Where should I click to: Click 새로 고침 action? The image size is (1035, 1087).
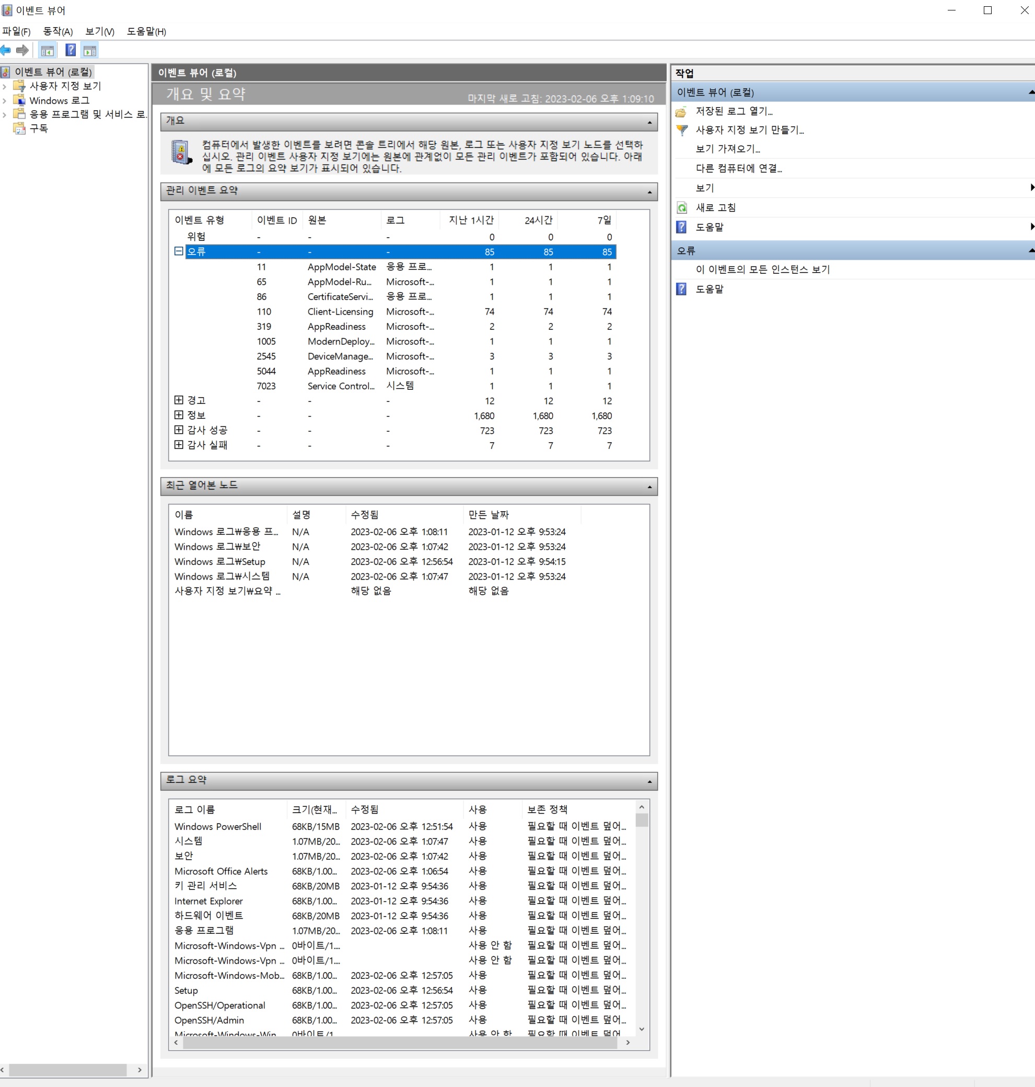click(716, 208)
